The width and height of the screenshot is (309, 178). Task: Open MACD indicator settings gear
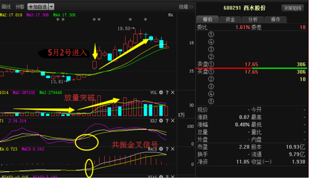[x=161, y=149]
